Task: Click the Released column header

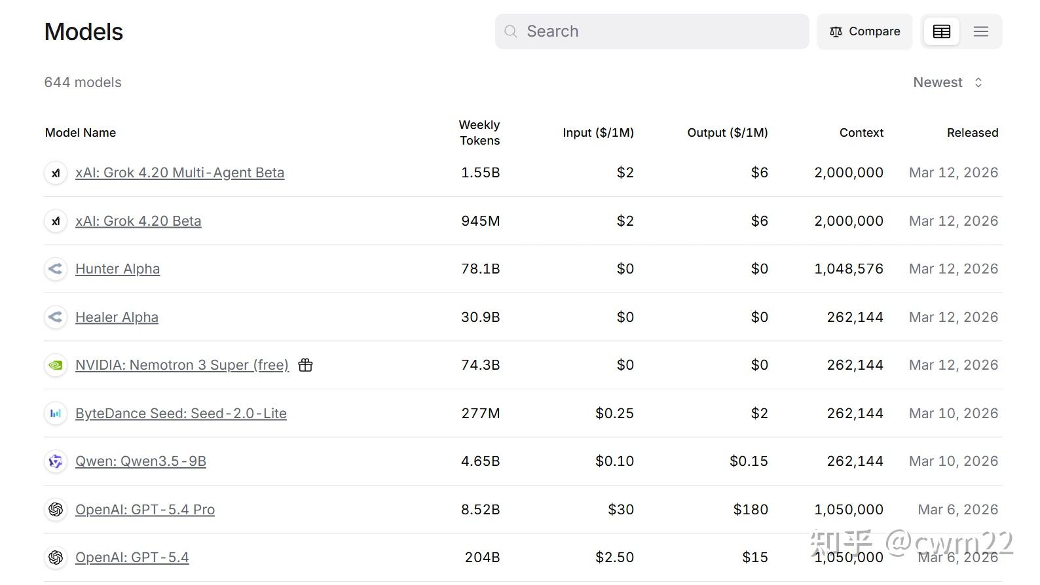Action: point(973,133)
